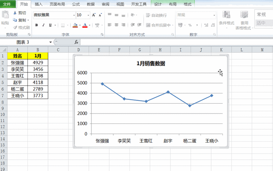Image resolution: width=273 pixels, height=171 pixels.
Task: Select column C header
Action: [58, 50]
